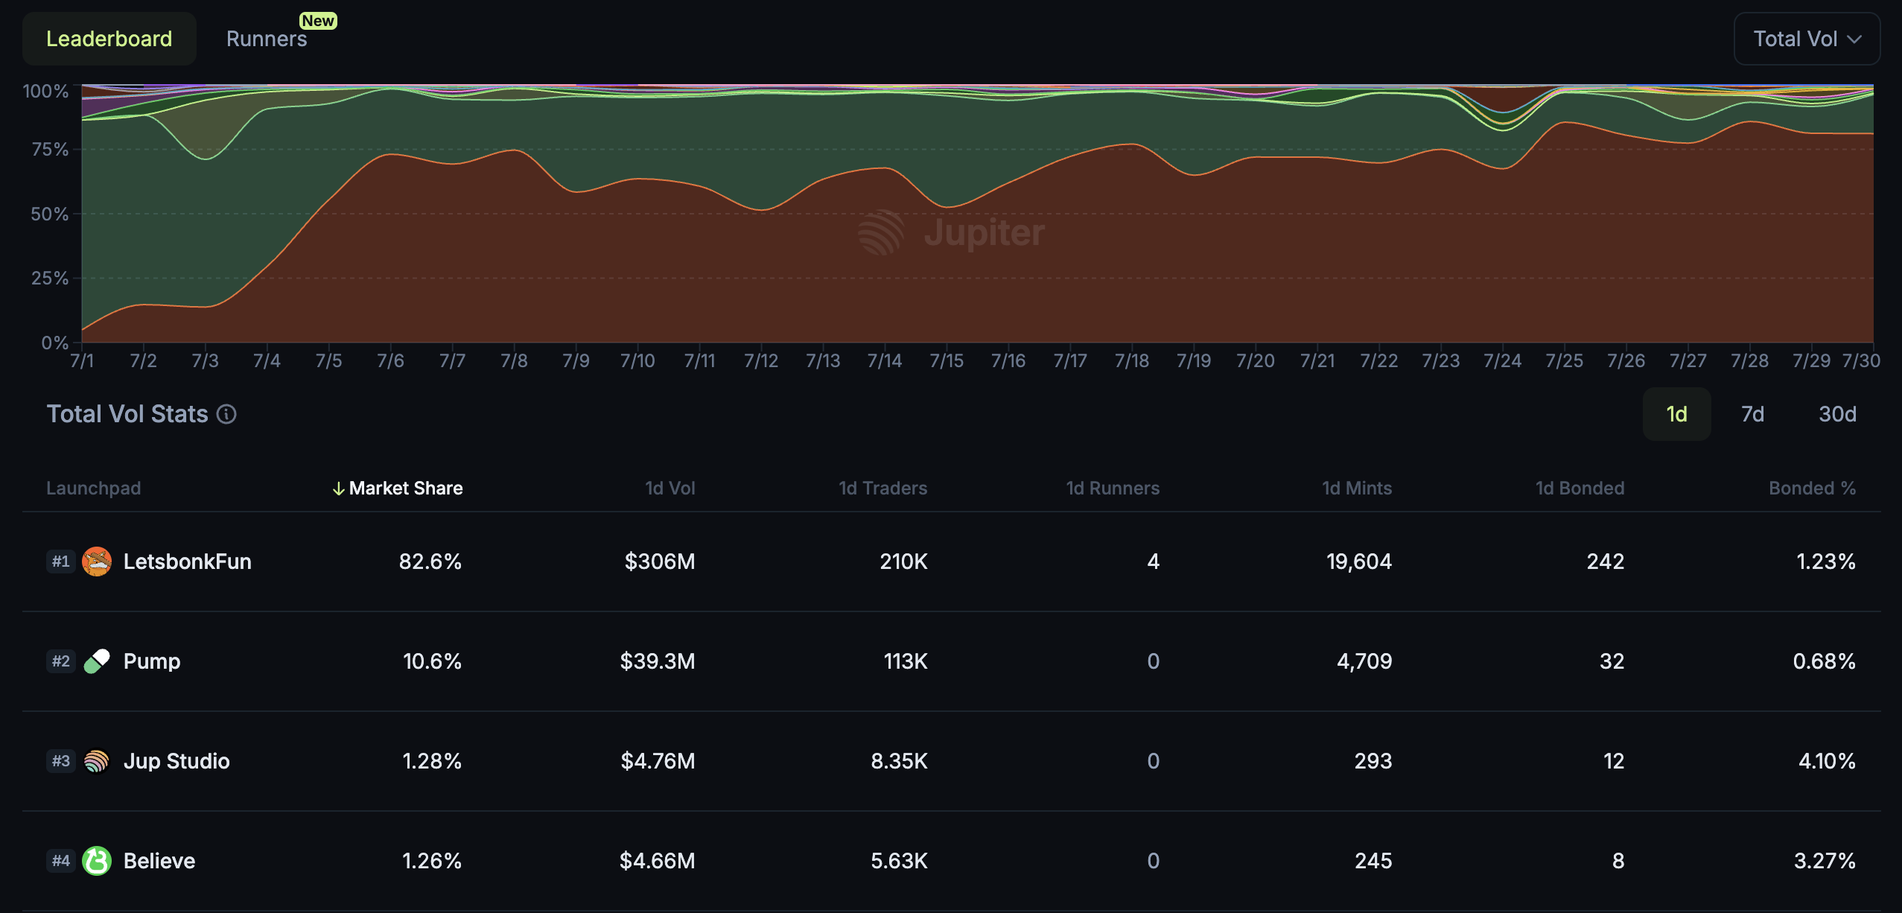Click the 1d Traders column header
1902x913 pixels.
pos(882,488)
